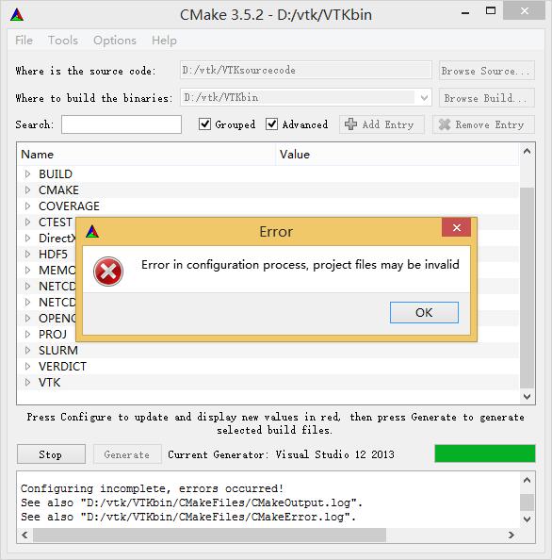Click the red error X icon
The width and height of the screenshot is (552, 560).
pyautogui.click(x=108, y=272)
